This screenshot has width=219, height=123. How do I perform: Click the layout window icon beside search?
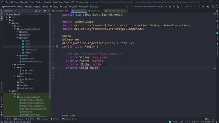click(x=212, y=6)
